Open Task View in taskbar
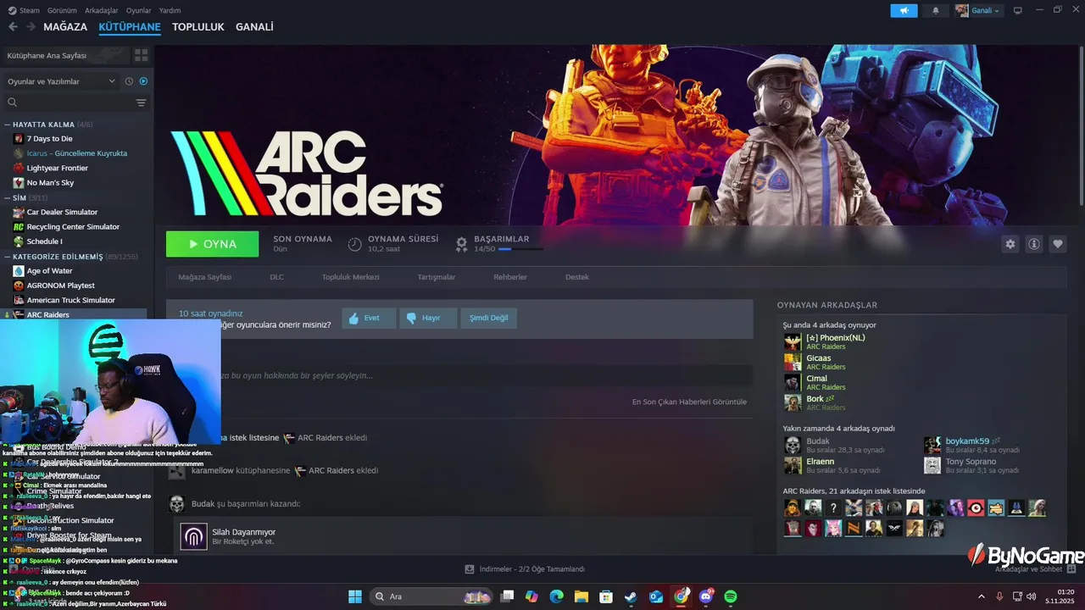The height and width of the screenshot is (610, 1085). pyautogui.click(x=507, y=596)
